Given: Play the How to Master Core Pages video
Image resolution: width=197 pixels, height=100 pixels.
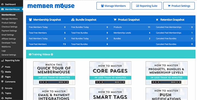Looking at the screenshot, I should 110,73.
